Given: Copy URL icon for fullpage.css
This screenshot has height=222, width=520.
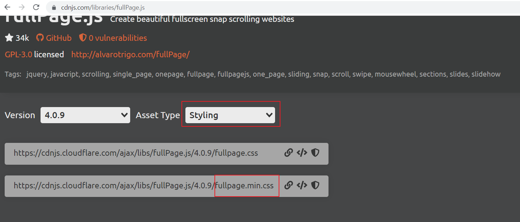Looking at the screenshot, I should [x=289, y=153].
